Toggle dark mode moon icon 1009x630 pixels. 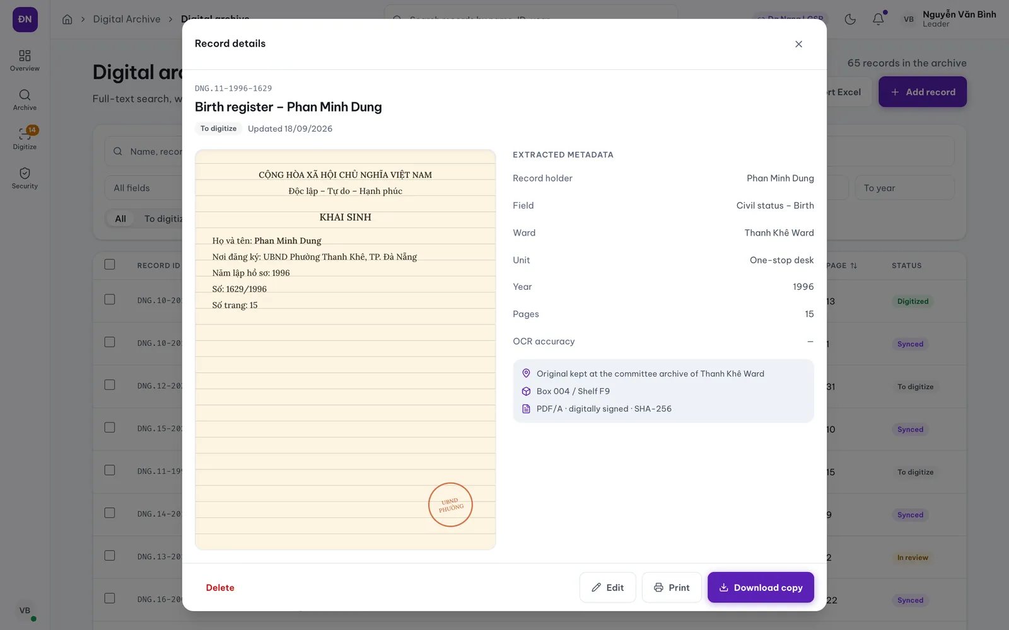coord(850,20)
